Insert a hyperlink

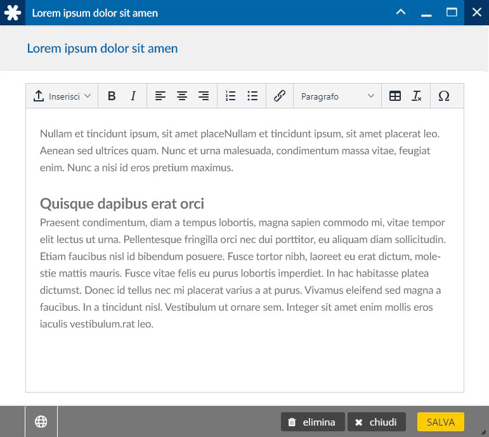[280, 96]
